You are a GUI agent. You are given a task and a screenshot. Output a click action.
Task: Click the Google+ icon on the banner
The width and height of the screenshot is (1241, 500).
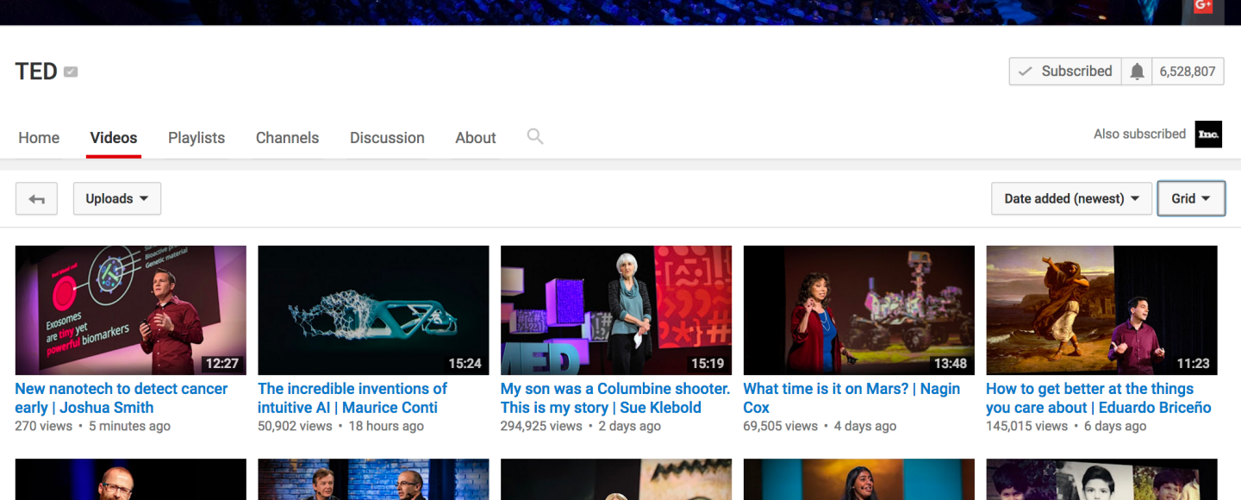(x=1203, y=6)
